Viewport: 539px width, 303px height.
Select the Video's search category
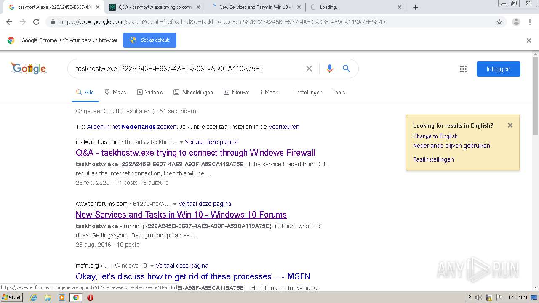tap(150, 92)
